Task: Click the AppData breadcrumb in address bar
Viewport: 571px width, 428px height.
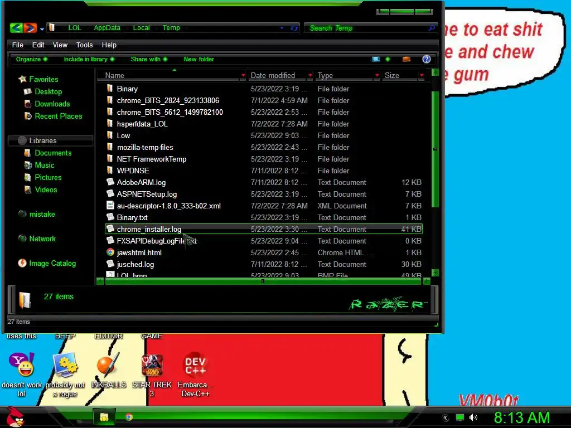Action: (x=107, y=28)
